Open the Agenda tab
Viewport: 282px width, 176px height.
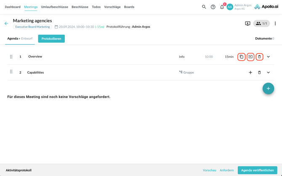[x=13, y=39]
